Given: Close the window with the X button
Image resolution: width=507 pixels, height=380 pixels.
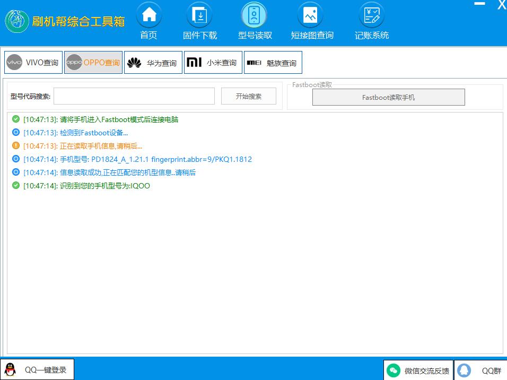Looking at the screenshot, I should click(x=502, y=4).
